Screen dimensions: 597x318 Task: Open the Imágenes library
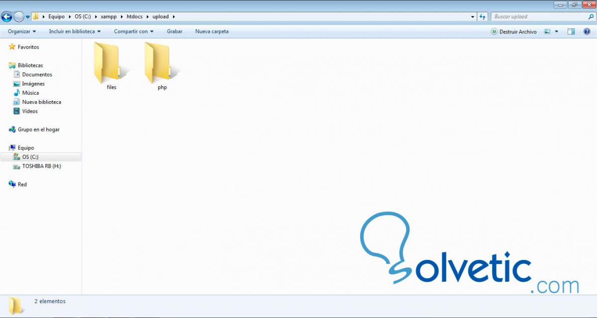29,84
